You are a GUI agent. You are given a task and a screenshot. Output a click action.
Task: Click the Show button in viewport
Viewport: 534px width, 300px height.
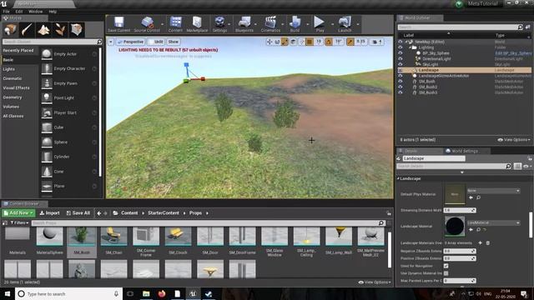point(174,42)
